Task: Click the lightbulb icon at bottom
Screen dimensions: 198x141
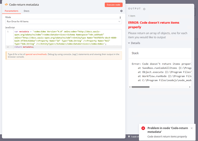Action: 129,137
